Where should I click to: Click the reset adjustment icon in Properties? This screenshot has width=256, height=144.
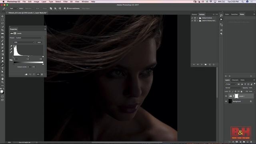[x=34, y=74]
